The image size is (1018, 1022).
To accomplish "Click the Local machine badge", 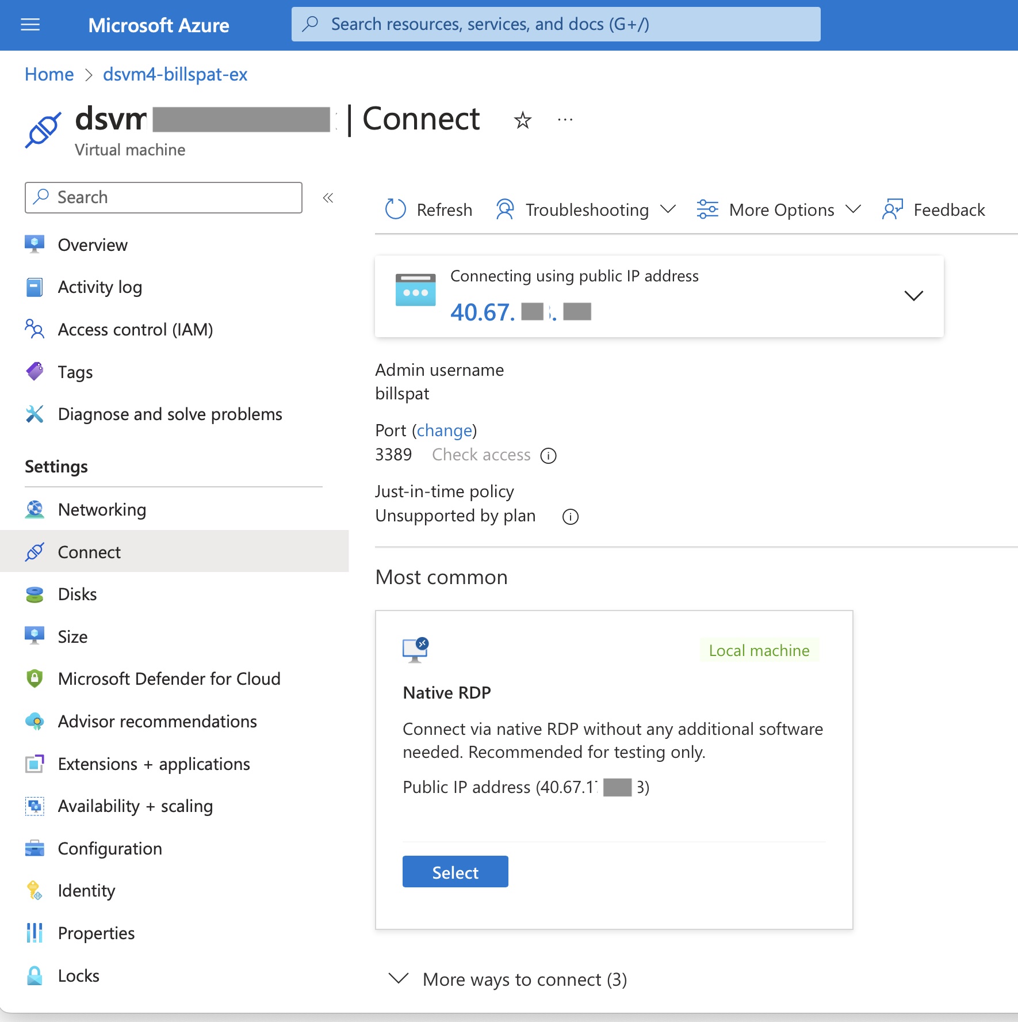I will point(759,650).
